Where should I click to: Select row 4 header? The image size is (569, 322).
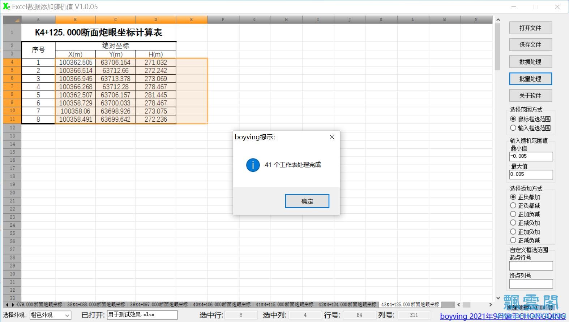[x=12, y=62]
